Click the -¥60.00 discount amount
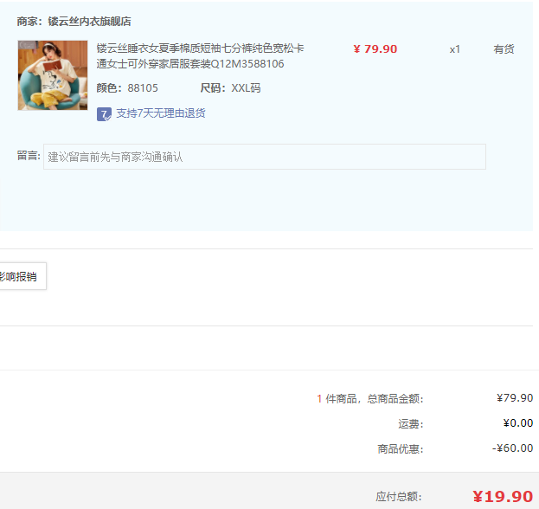 512,448
